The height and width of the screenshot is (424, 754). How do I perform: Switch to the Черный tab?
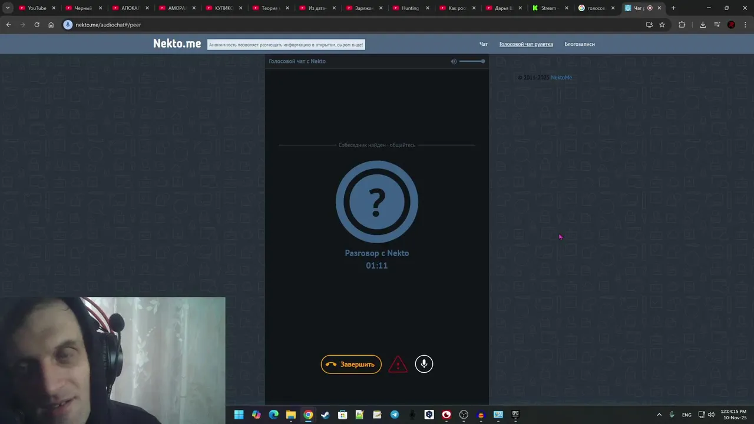pyautogui.click(x=83, y=8)
